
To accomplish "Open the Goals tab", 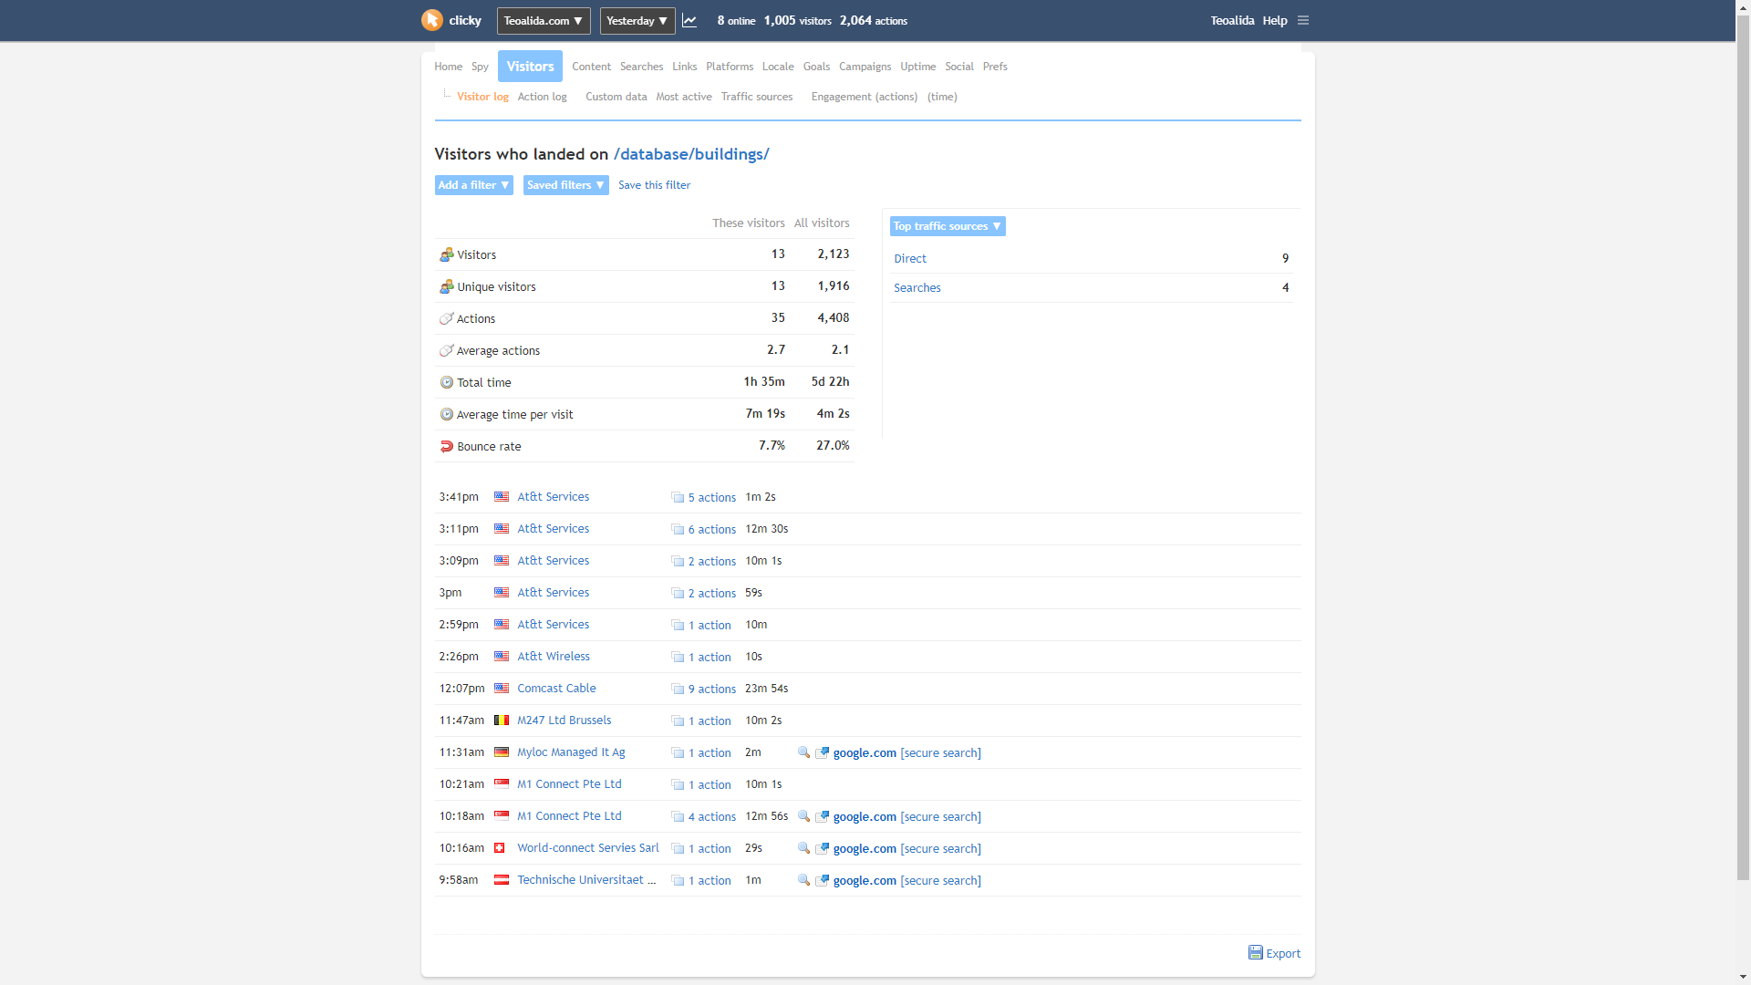I will click(x=816, y=67).
